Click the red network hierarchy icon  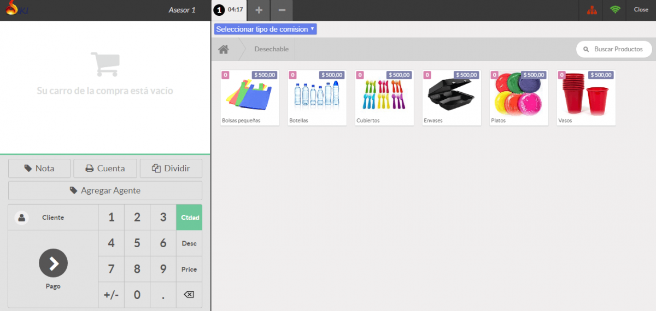pos(591,10)
